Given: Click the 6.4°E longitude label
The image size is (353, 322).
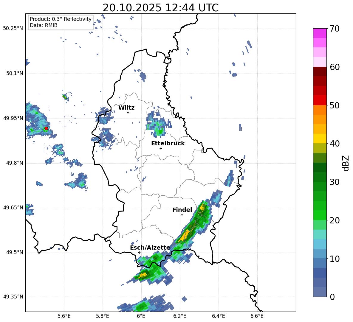Looking at the screenshot, I should [x=218, y=316].
